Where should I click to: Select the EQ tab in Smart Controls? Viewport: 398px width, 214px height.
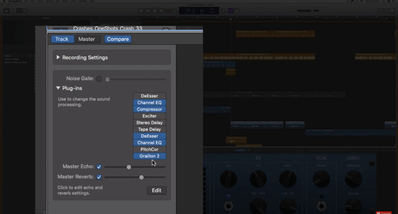point(249,150)
